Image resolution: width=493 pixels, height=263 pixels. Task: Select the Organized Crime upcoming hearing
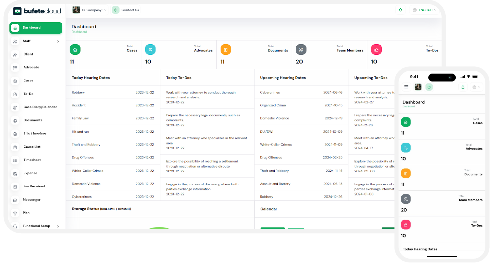pos(301,105)
